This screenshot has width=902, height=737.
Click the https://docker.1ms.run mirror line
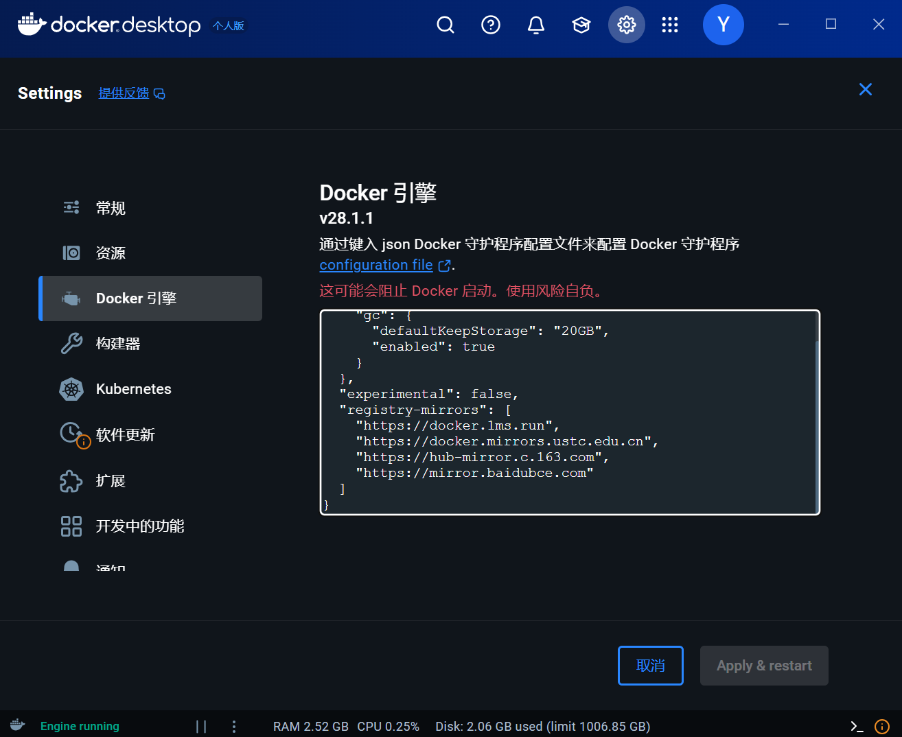click(458, 425)
